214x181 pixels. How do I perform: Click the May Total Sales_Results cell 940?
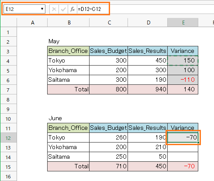[x=148, y=89]
